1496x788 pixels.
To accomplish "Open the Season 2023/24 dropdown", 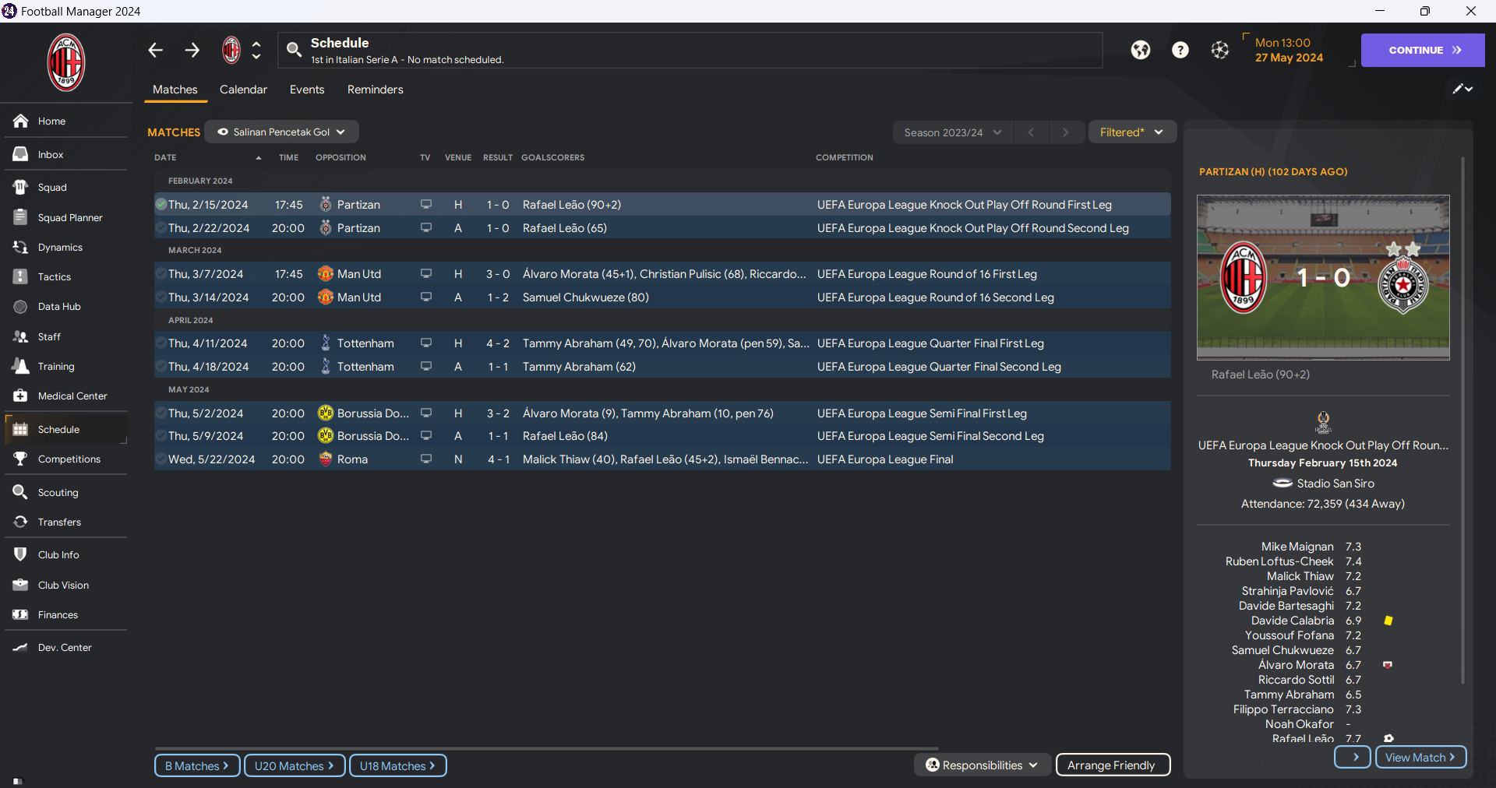I will coord(953,132).
